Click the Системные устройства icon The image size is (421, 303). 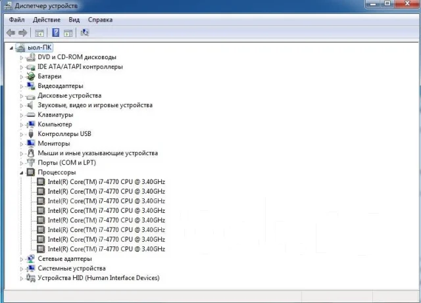click(31, 268)
